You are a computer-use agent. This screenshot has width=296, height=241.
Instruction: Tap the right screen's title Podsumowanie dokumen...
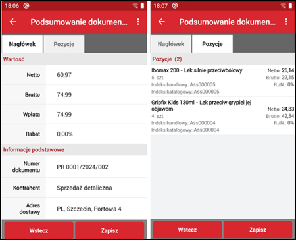pos(228,22)
